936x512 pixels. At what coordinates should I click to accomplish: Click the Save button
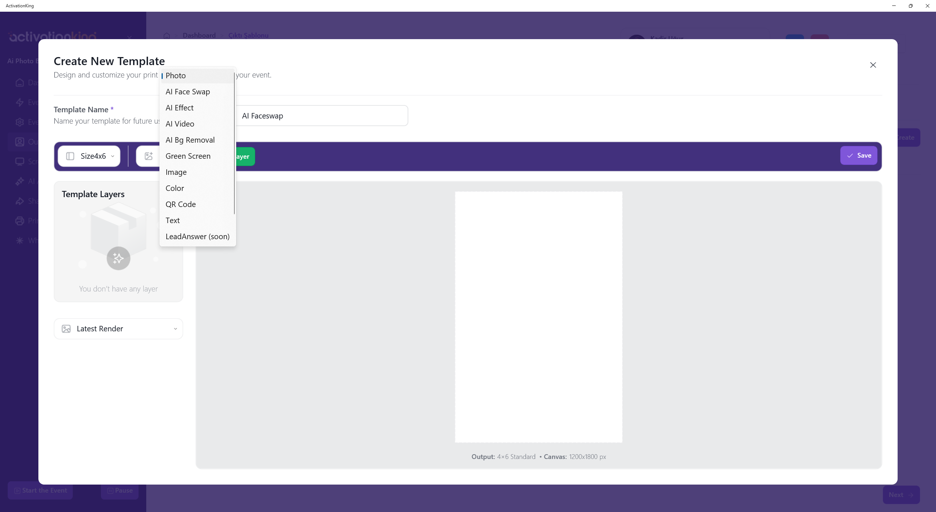click(x=858, y=156)
